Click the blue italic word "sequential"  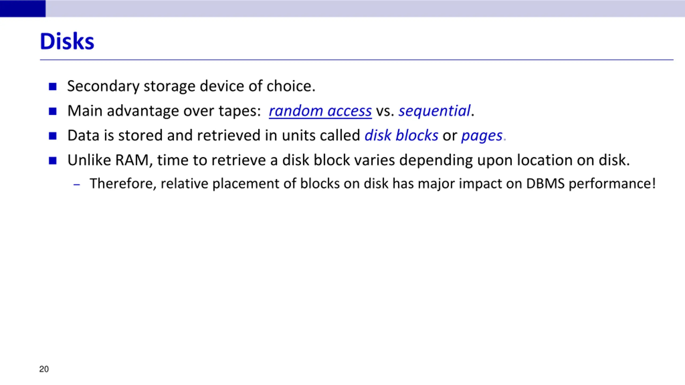coord(434,111)
